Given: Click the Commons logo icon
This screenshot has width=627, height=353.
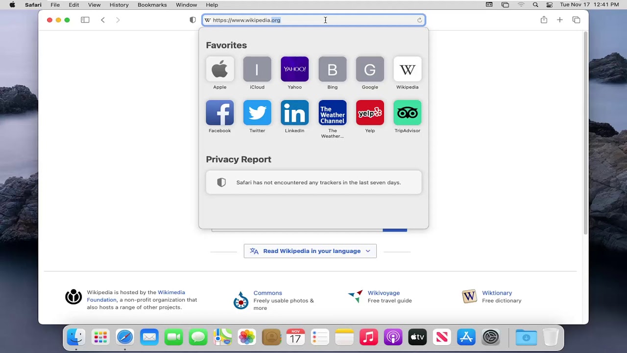Looking at the screenshot, I should pyautogui.click(x=241, y=300).
